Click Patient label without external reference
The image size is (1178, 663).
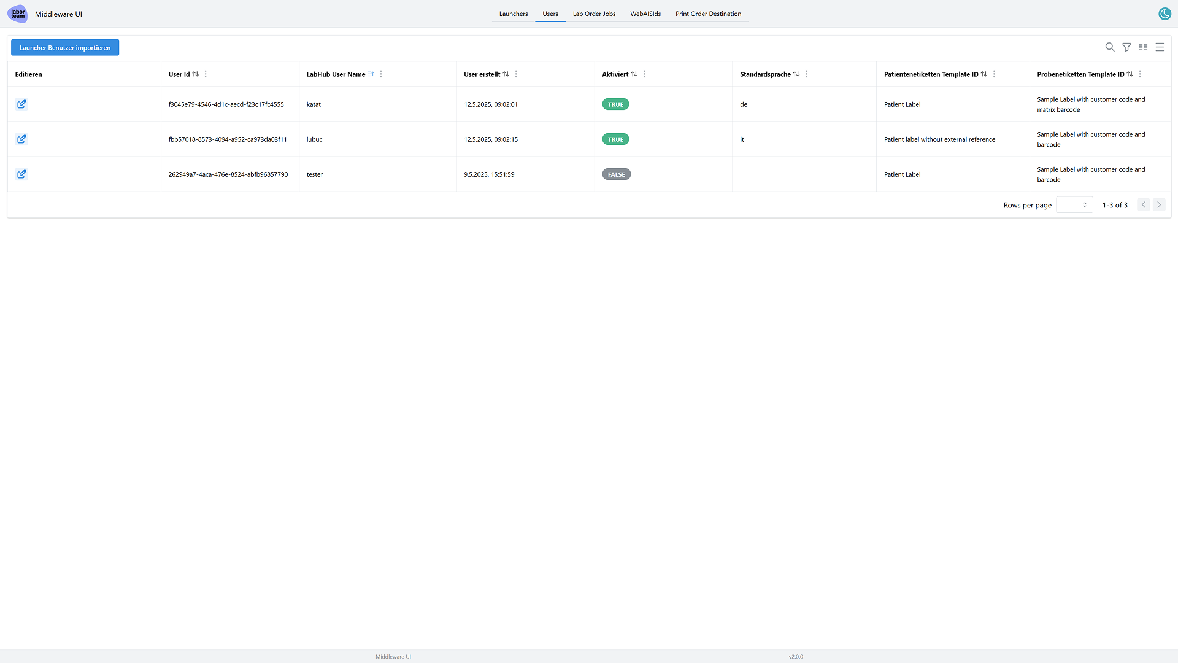939,139
